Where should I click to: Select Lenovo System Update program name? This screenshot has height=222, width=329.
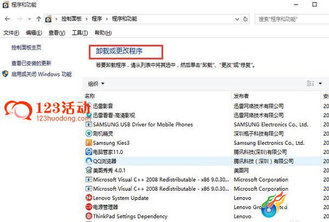(121, 198)
